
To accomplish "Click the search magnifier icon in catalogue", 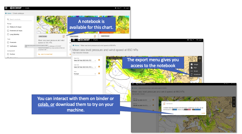I will point(8,19).
